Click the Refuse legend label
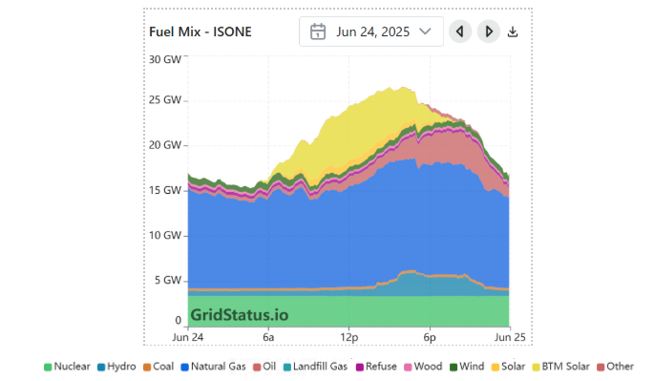 (381, 367)
